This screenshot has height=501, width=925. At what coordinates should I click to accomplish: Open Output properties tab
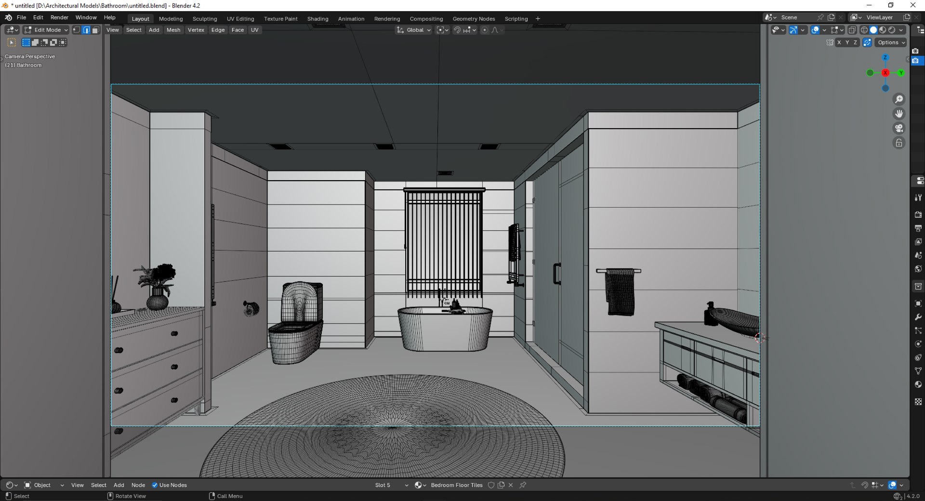coord(918,228)
